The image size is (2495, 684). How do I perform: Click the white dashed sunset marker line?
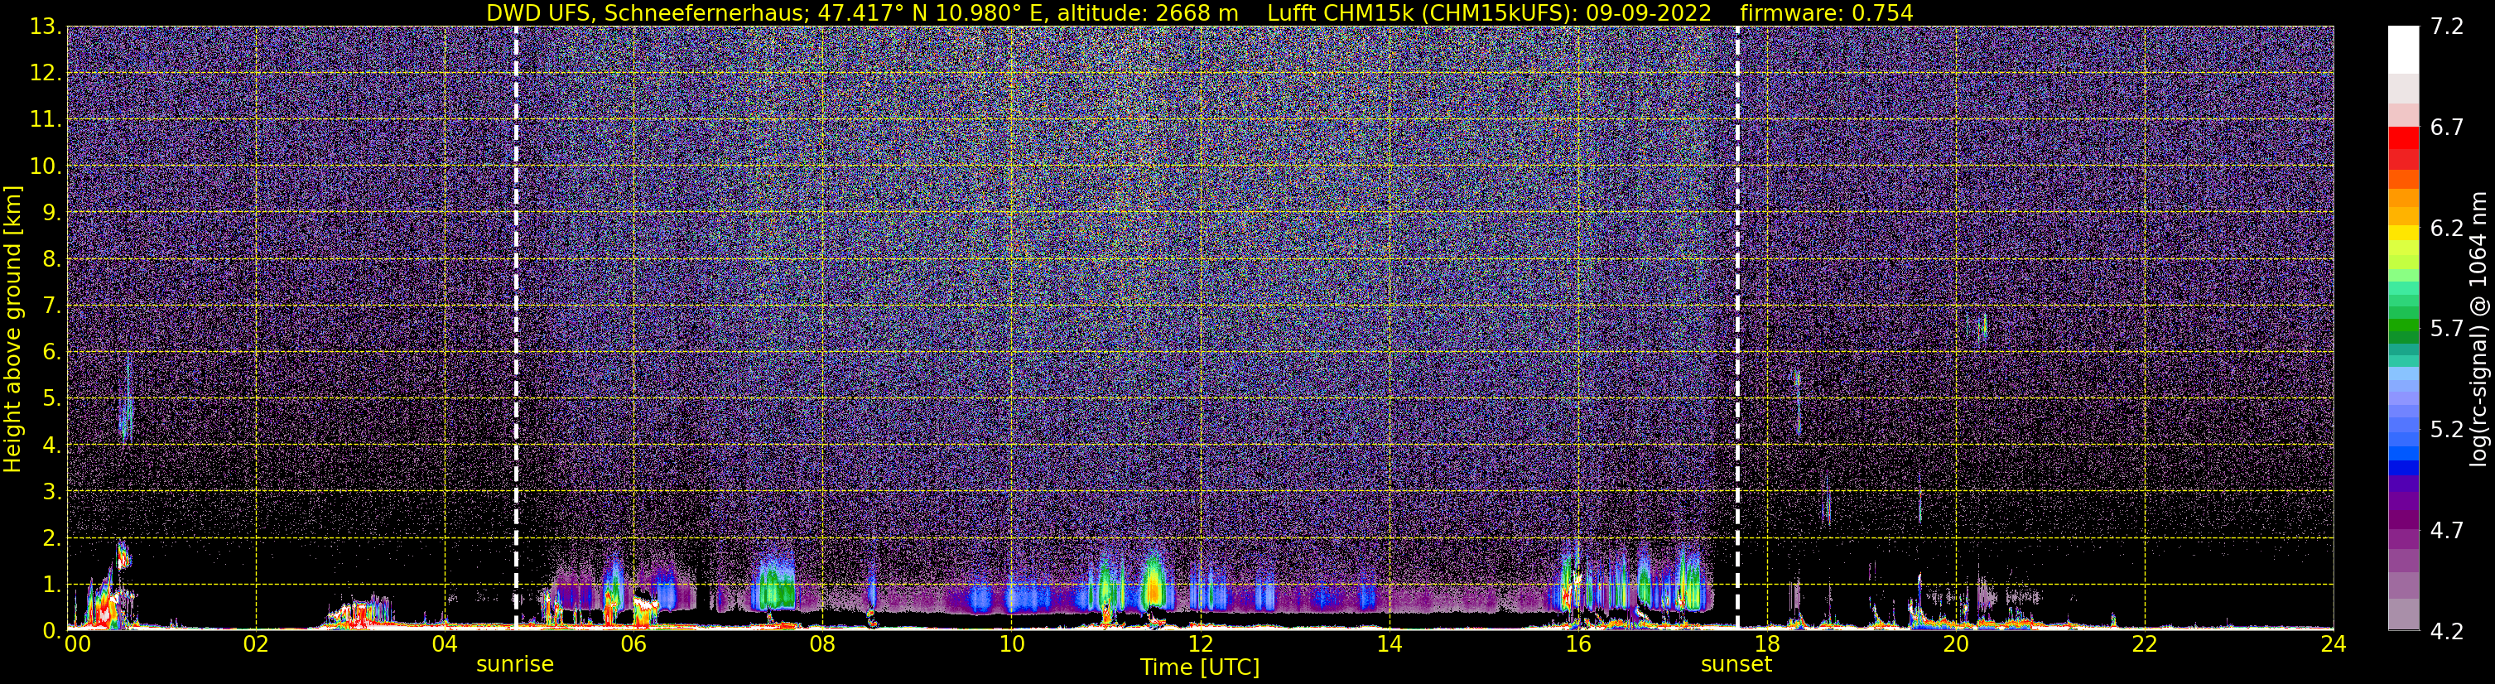coord(1736,327)
